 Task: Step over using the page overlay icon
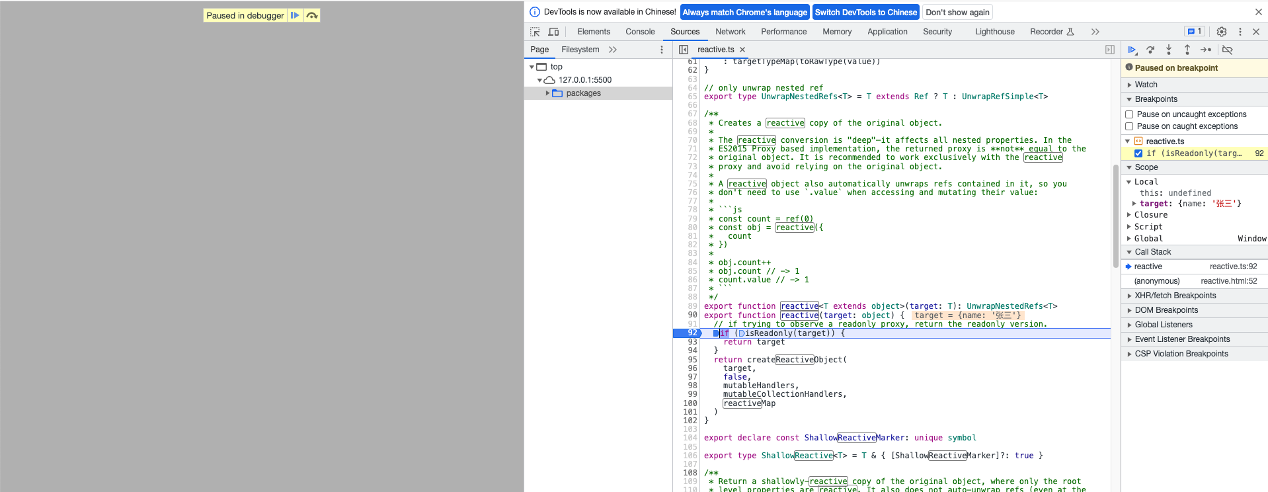tap(312, 15)
